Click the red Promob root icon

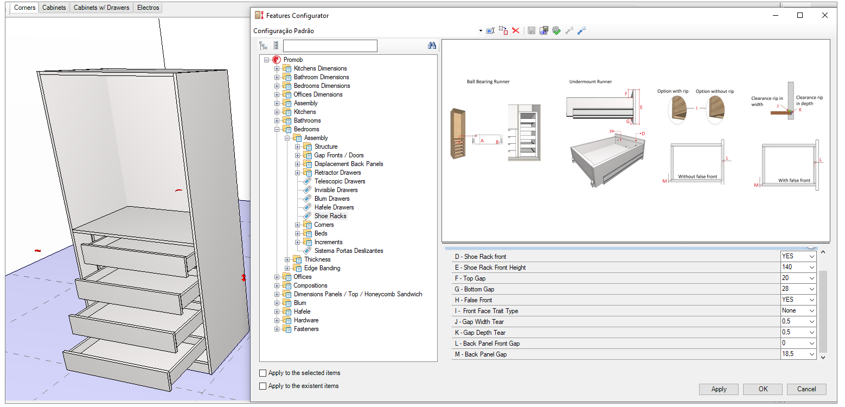pyautogui.click(x=276, y=60)
